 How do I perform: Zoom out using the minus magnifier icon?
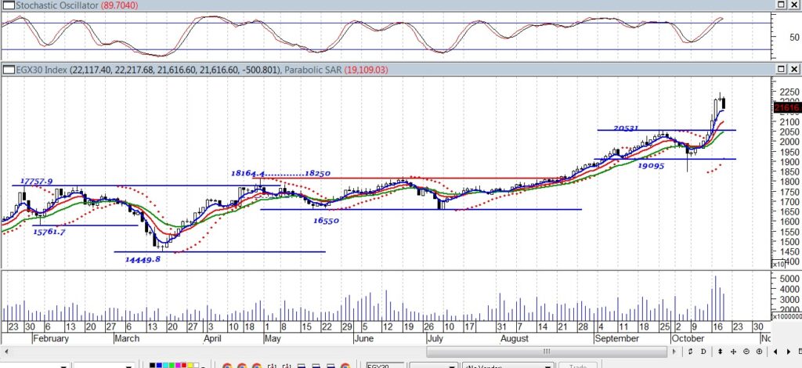pyautogui.click(x=746, y=352)
